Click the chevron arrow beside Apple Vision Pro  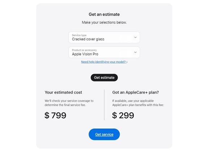tap(135, 52)
